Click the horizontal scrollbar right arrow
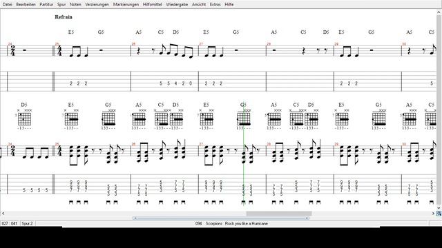This screenshot has width=442, height=248. tap(433, 214)
